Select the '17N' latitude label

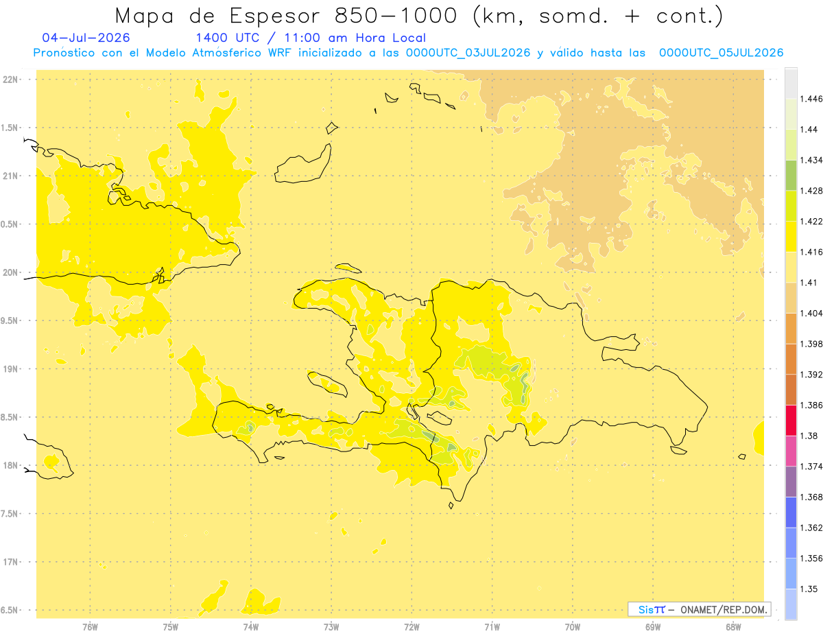coord(10,562)
